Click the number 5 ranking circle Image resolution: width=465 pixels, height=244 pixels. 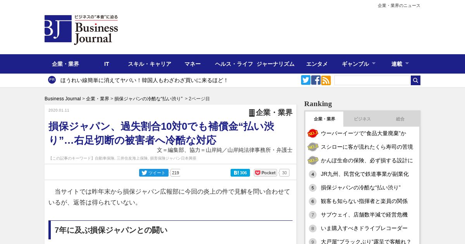(x=313, y=188)
